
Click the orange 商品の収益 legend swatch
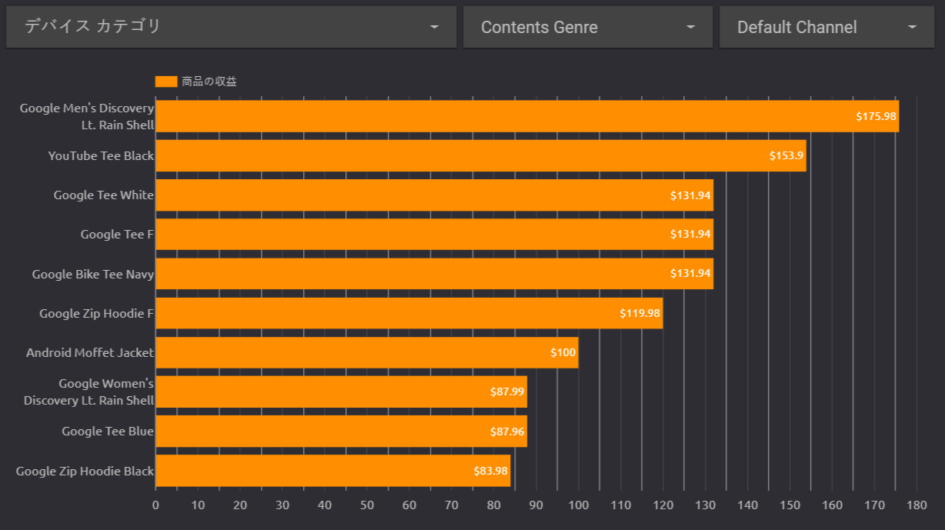coord(166,82)
